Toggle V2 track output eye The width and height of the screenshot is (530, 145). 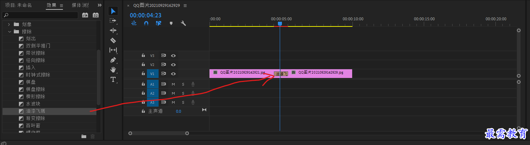tap(174, 65)
